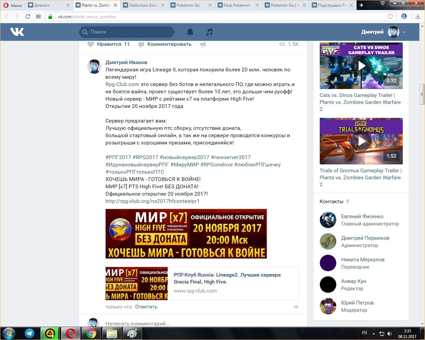This screenshot has height=340, width=425.
Task: Open the Rpg-Club.com link
Action: pos(122,84)
